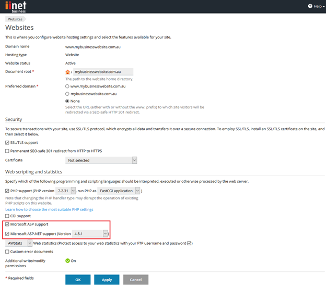Enable CGI support checkbox
The image size is (326, 288).
(x=7, y=216)
